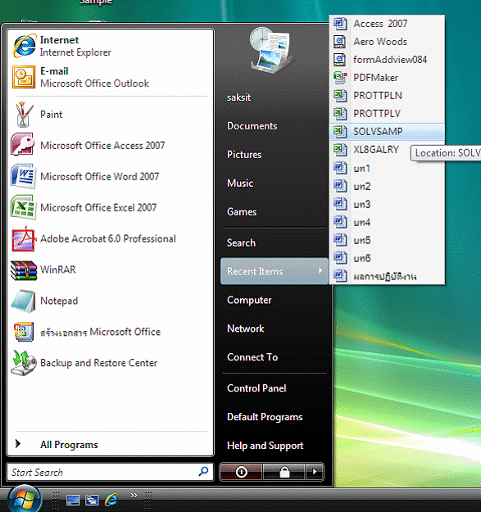This screenshot has height=512, width=481.
Task: Select Connect To in Start menu
Action: pos(252,357)
